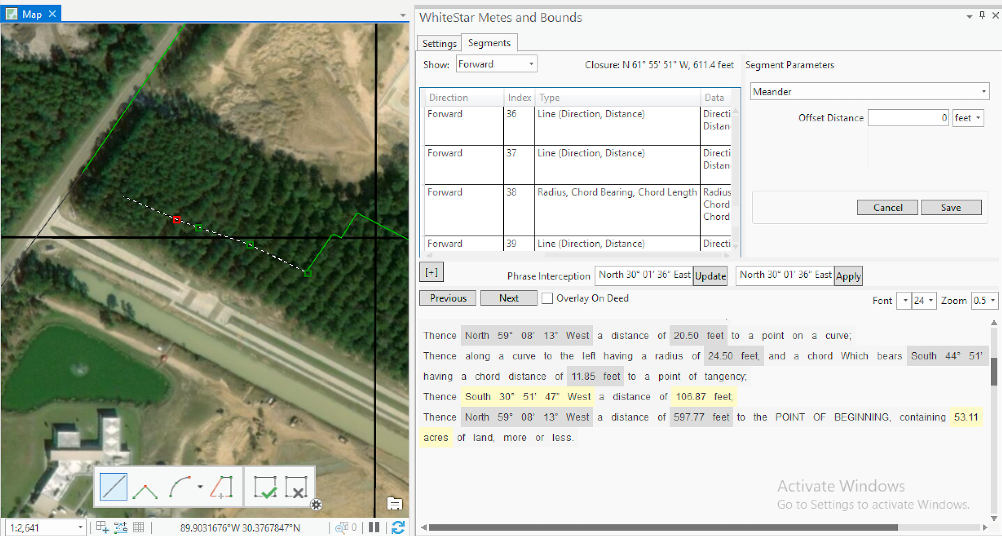This screenshot has height=536, width=1002.
Task: Click highlighted distance 597.77 feet
Action: coord(701,417)
